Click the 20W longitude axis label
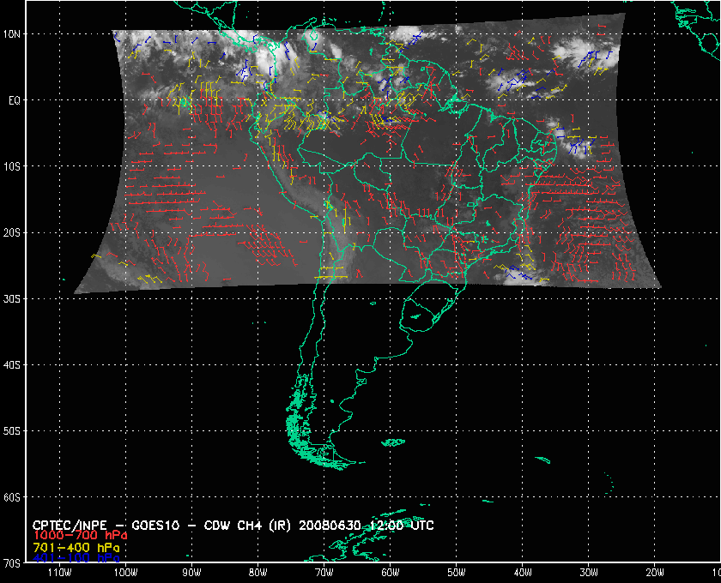The width and height of the screenshot is (721, 583). (x=654, y=574)
